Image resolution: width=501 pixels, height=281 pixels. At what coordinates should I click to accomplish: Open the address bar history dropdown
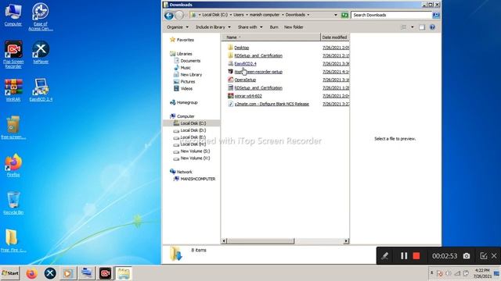point(336,15)
